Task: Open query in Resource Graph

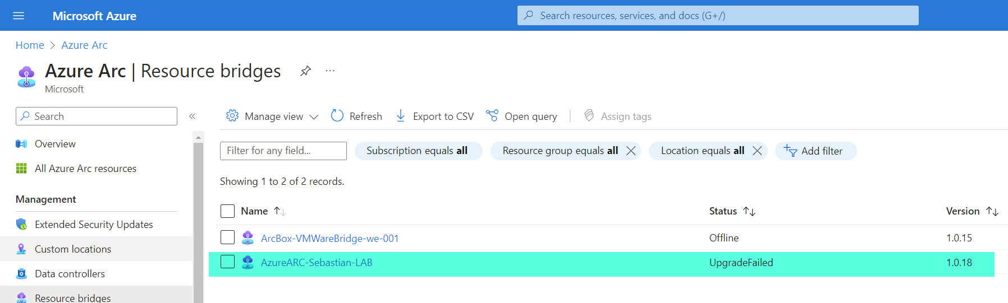Action: click(x=522, y=116)
